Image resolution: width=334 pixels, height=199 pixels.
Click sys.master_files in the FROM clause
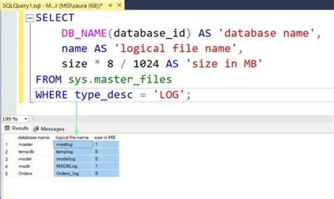pyautogui.click(x=120, y=79)
